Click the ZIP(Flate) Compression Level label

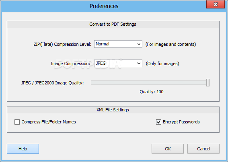tap(62, 44)
